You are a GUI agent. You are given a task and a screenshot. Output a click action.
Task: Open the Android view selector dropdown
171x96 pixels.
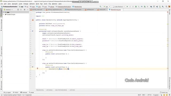[8, 10]
